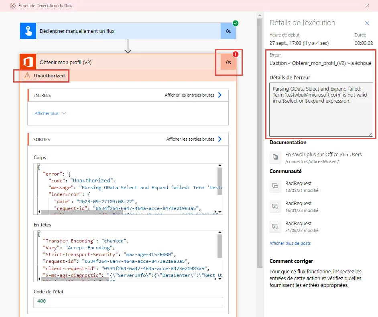The height and width of the screenshot is (317, 378).
Task: Click the community post icon dated 16/01/23
Action: (x=275, y=206)
